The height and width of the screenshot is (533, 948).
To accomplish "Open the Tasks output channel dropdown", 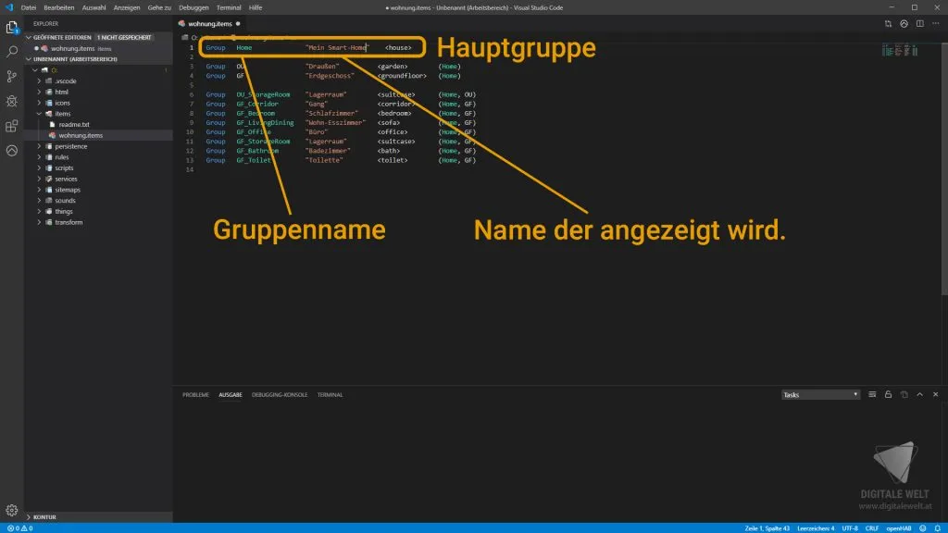I will [820, 394].
